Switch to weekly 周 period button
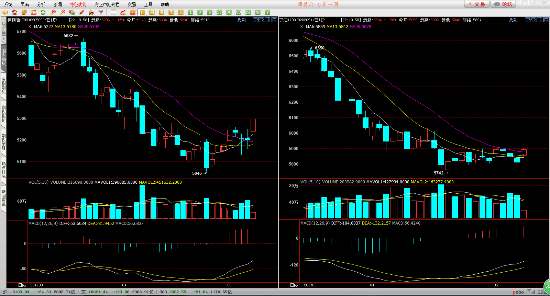550x296 pixels. point(152,12)
